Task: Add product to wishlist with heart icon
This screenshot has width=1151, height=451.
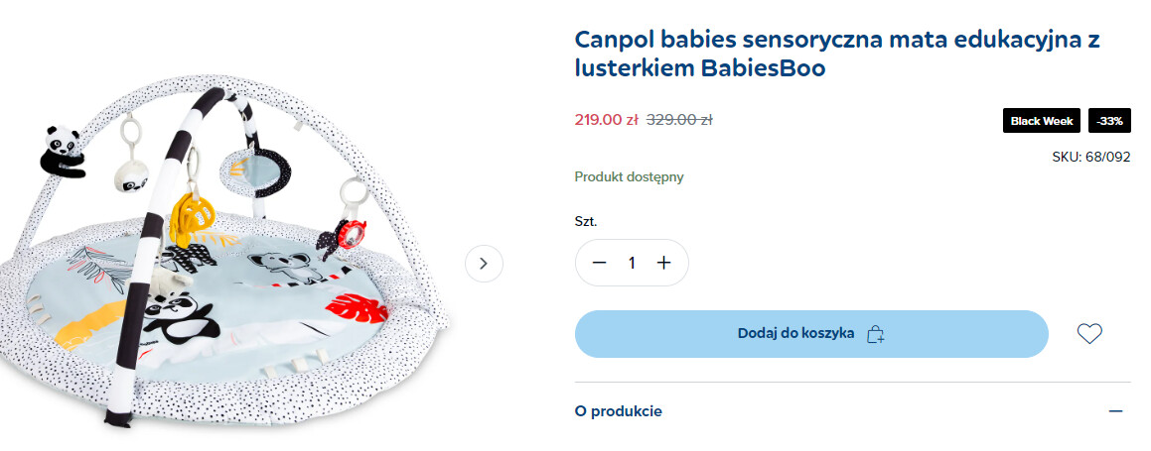Action: tap(1089, 334)
